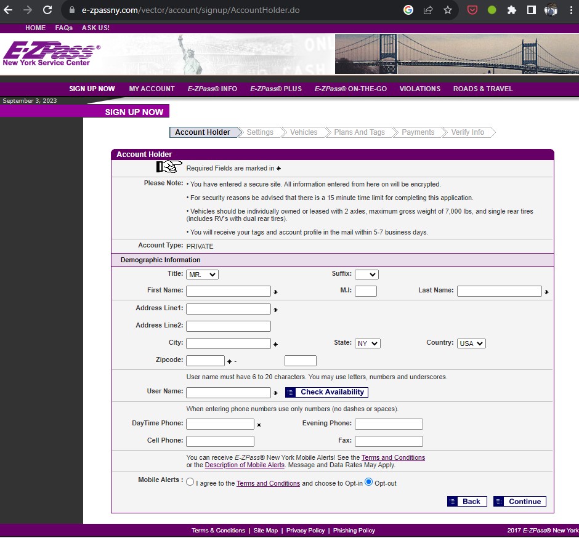
Task: Open the Suffix dropdown
Action: tap(366, 275)
